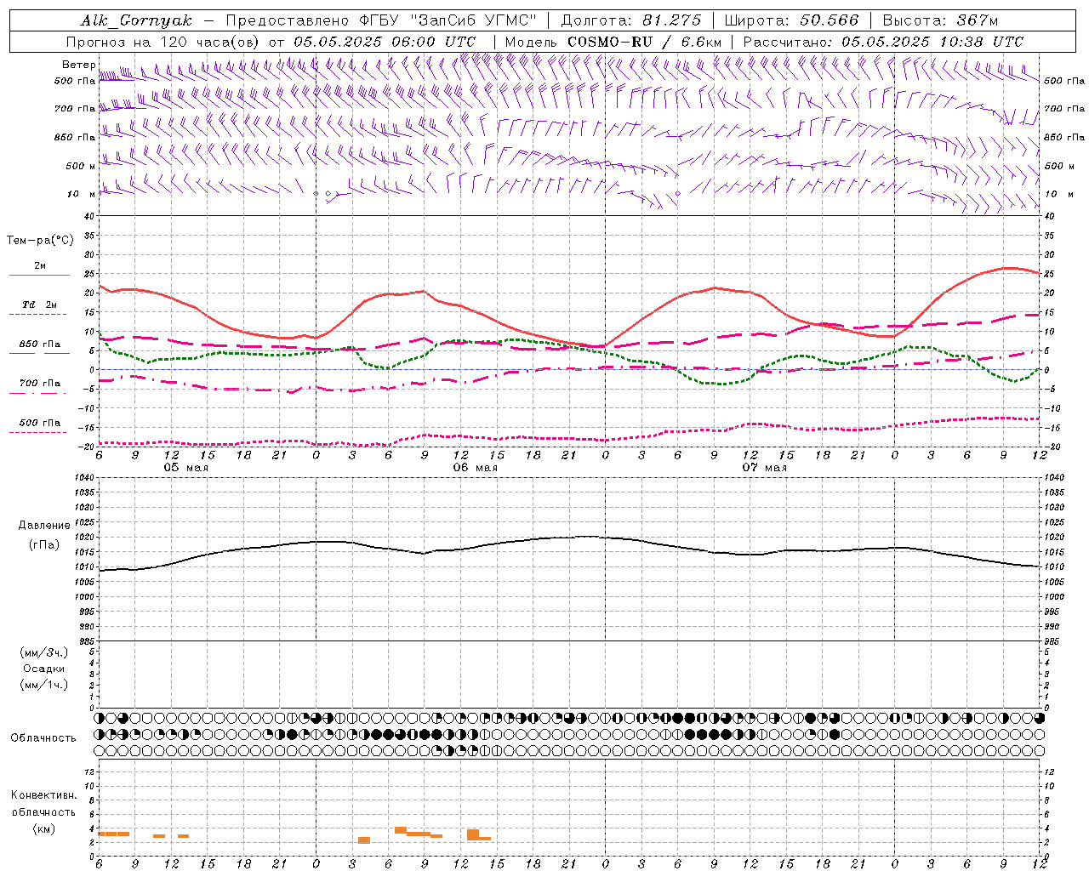Click the 10 м wind level label on left axis
Image resolution: width=1089 pixels, height=871 pixels.
[83, 194]
